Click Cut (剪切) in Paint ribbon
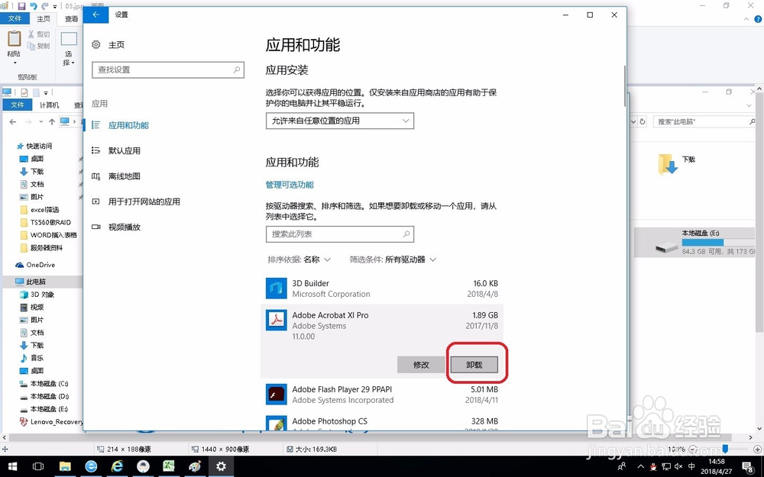This screenshot has width=764, height=477. (x=38, y=34)
